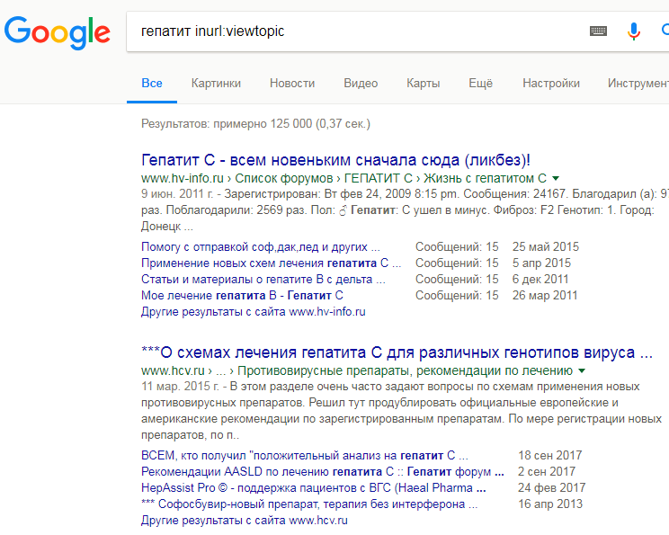Viewport: 669px width, 535px height.
Task: Switch to the Картинки tab
Action: pos(216,84)
